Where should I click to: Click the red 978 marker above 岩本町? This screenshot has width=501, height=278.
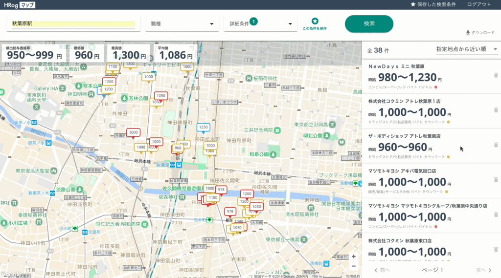[230, 212]
